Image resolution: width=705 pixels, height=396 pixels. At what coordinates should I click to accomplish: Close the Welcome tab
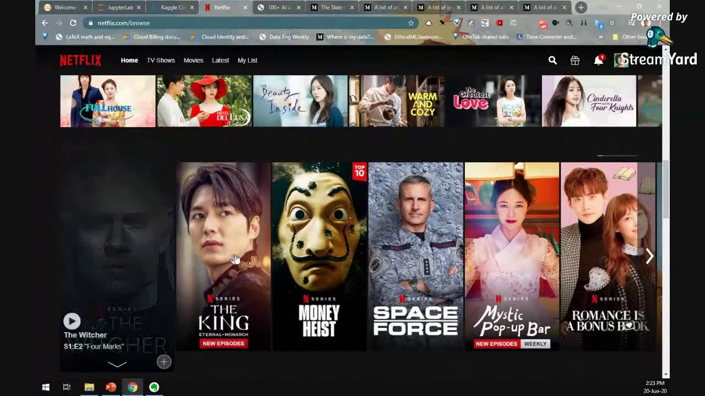tap(85, 8)
